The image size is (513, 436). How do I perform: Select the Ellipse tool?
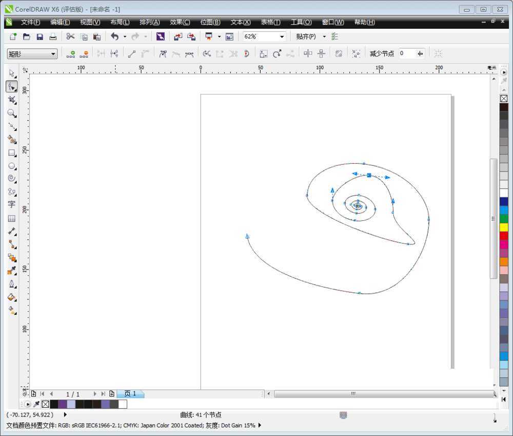[x=12, y=166]
